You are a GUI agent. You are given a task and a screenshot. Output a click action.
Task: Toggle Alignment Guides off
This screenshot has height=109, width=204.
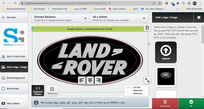pos(38,91)
